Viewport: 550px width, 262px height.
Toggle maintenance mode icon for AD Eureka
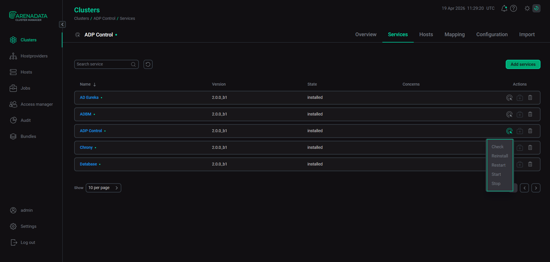pyautogui.click(x=520, y=98)
